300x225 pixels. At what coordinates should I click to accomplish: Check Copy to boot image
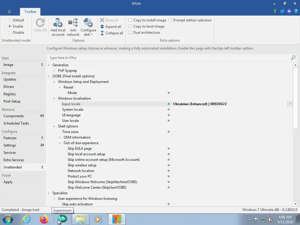click(146, 26)
